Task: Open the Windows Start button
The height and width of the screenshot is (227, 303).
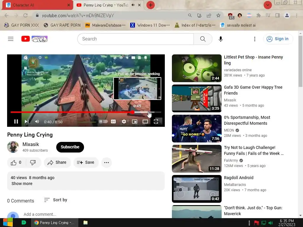Action: tap(8, 222)
